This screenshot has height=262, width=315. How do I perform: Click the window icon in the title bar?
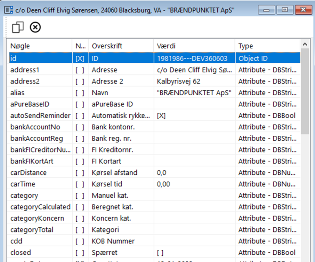9,10
